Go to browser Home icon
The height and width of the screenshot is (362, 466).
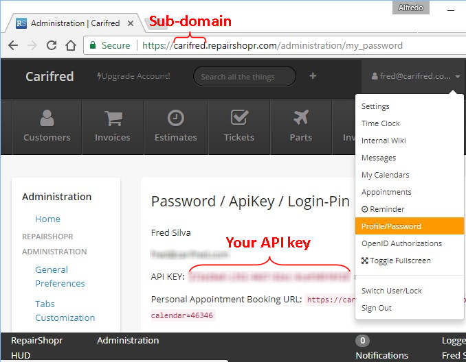point(71,45)
